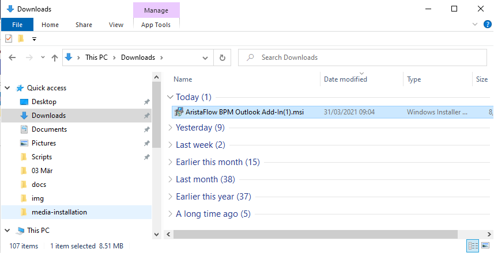Switch to large thumbnails view icon
The width and height of the screenshot is (494, 253).
[485, 246]
